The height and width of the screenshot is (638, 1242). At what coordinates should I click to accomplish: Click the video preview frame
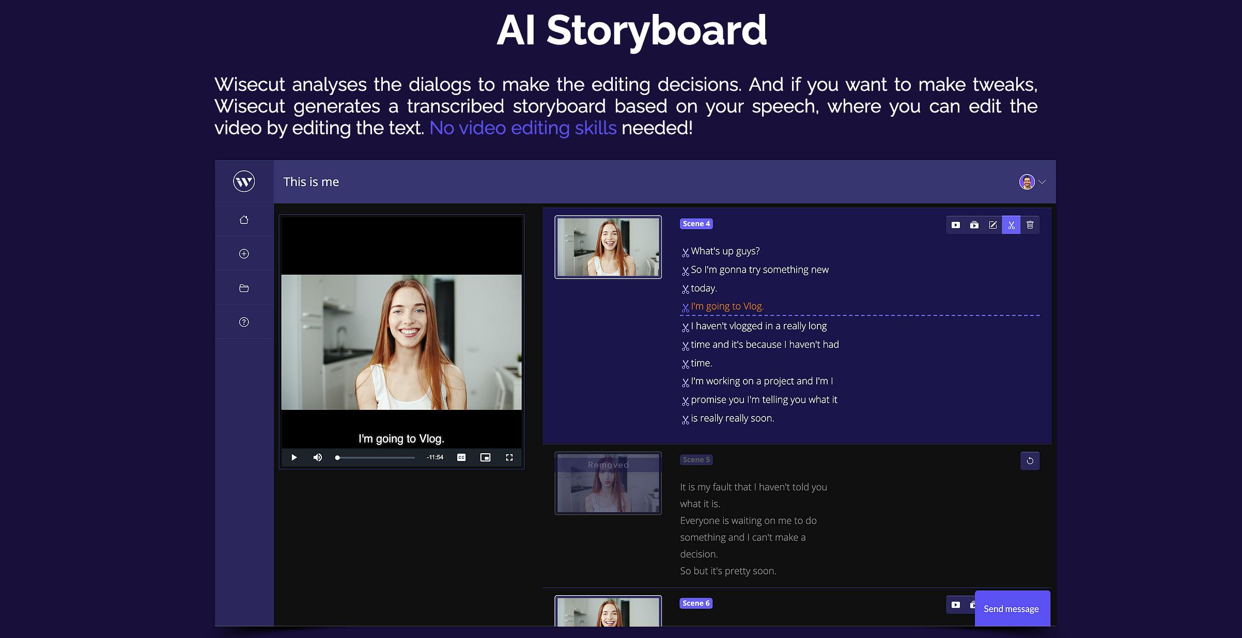[x=401, y=342]
